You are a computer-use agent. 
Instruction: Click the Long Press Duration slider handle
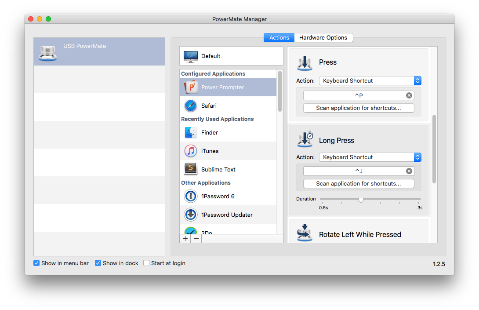[x=361, y=200]
